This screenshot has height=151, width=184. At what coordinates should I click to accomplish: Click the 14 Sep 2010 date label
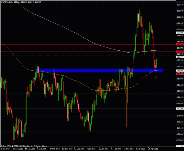coord(30,149)
